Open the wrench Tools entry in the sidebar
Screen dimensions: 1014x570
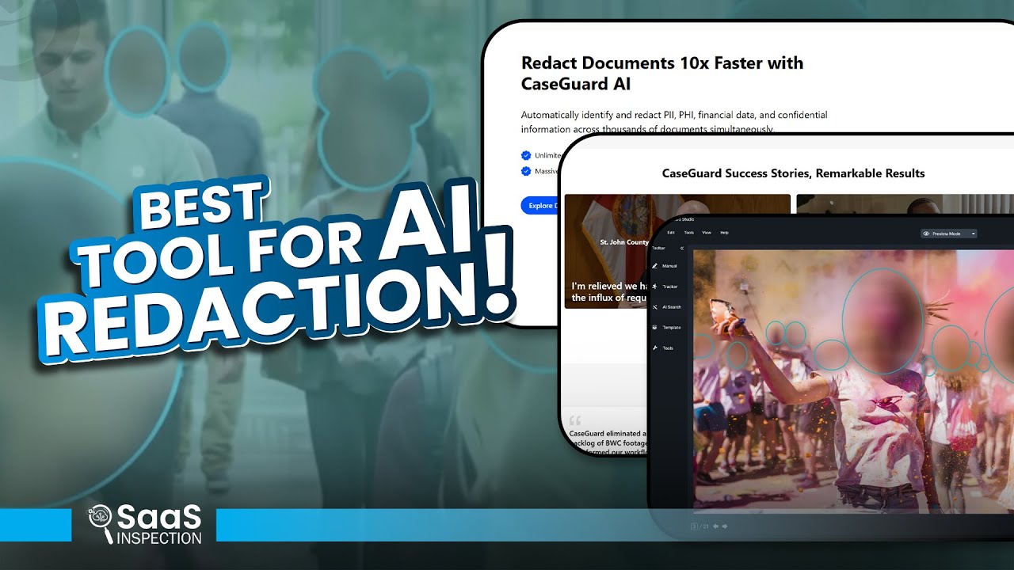coord(662,348)
